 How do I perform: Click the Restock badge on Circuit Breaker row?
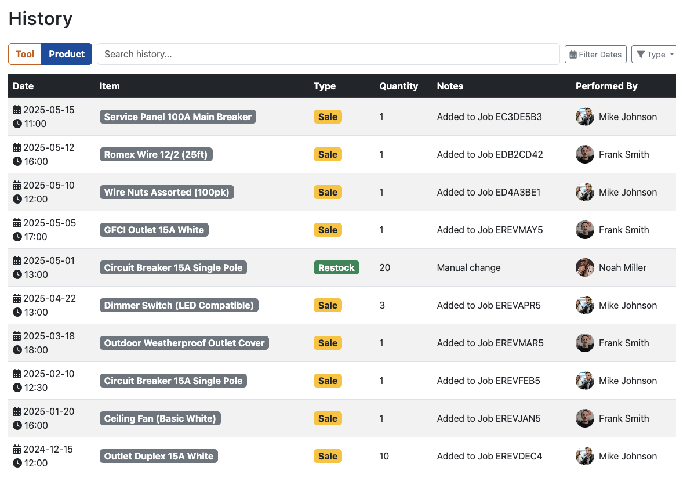pyautogui.click(x=336, y=267)
